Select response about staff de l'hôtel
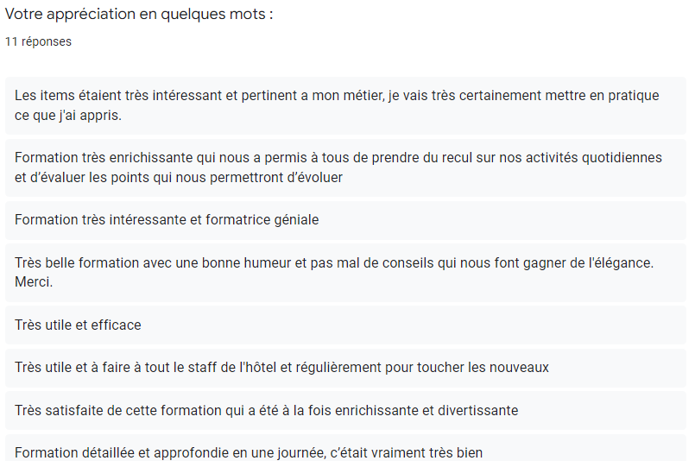The height and width of the screenshot is (467, 695). tap(345, 368)
